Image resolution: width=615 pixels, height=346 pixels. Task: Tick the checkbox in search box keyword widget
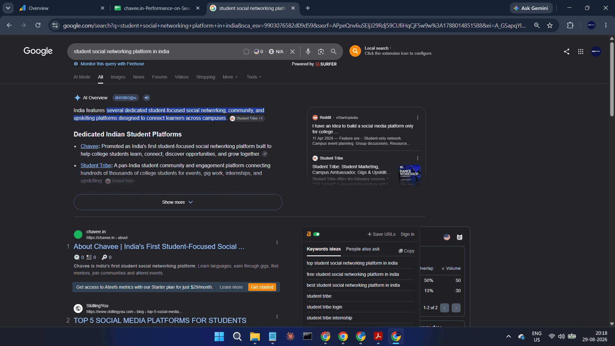click(x=246, y=52)
